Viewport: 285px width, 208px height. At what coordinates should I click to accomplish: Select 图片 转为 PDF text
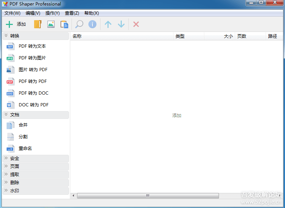[33, 70]
